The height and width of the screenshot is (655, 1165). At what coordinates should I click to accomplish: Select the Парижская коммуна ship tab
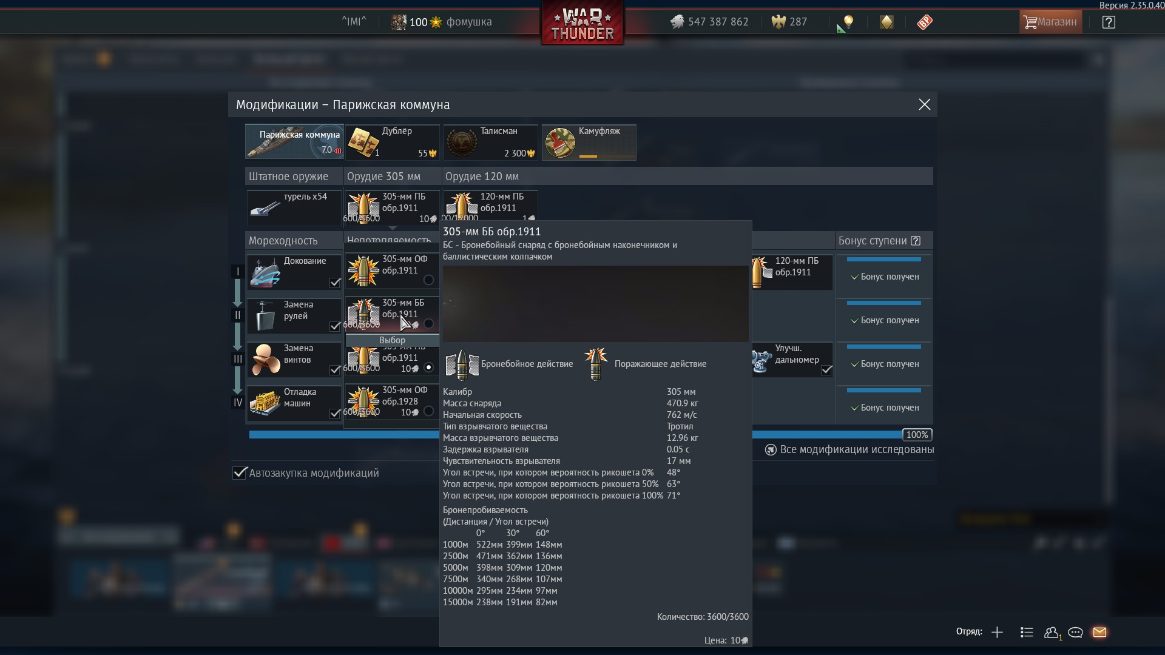(x=294, y=142)
